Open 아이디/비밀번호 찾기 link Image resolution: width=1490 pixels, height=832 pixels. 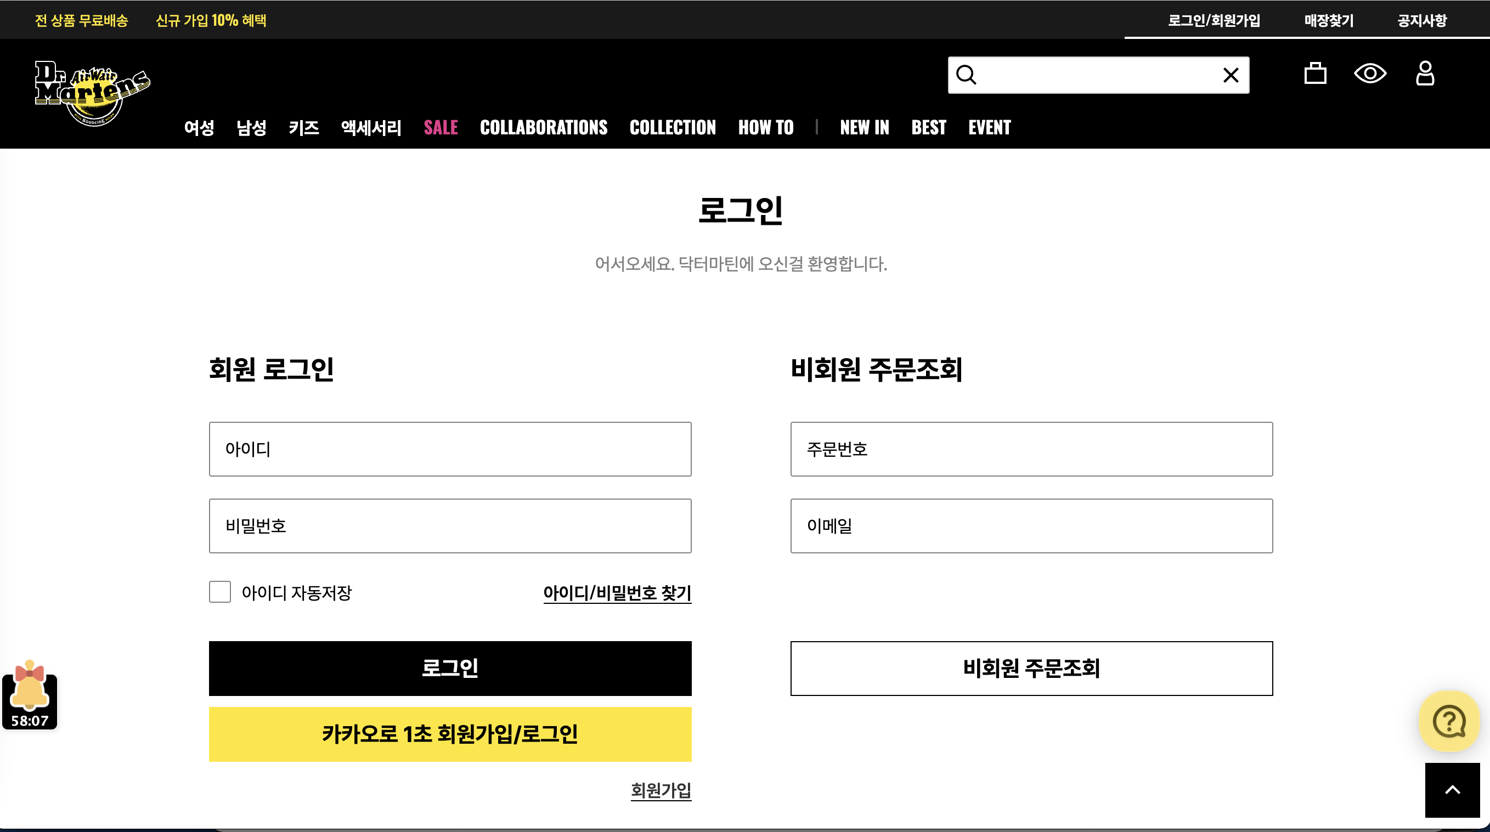(x=617, y=593)
